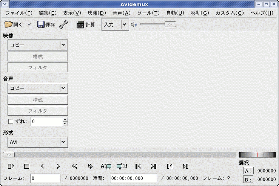Click the 時間 time input field
The height and width of the screenshot is (186, 279).
pos(133,178)
